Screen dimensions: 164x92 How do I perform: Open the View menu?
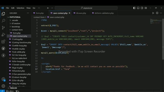tap(28, 8)
